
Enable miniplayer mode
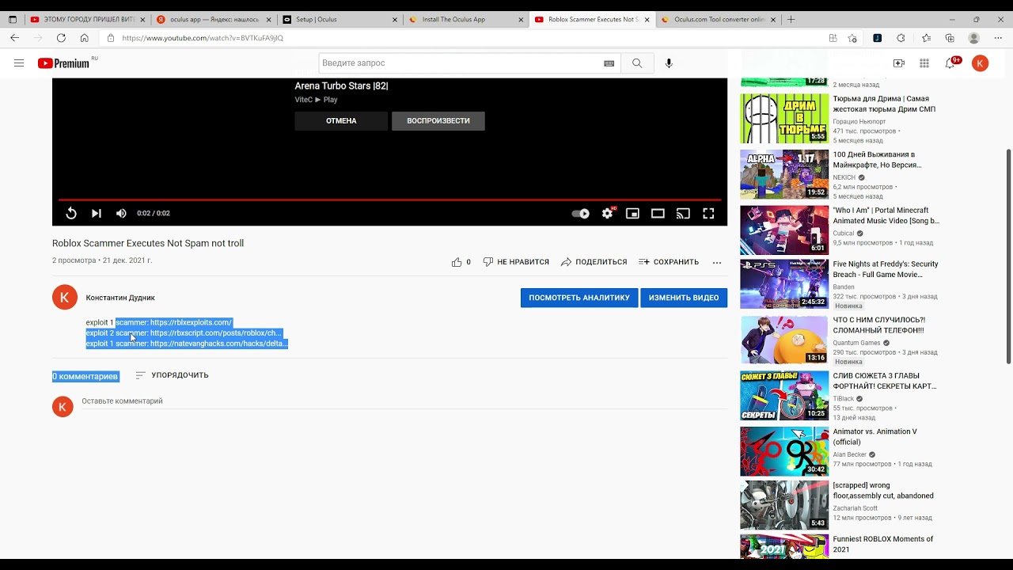[x=632, y=213]
